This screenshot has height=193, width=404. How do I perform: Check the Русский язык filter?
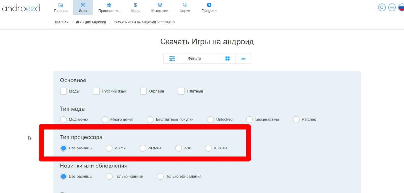(x=97, y=91)
